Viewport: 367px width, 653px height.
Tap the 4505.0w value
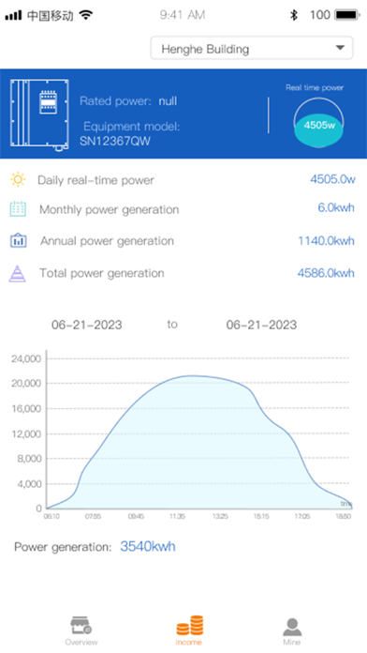coord(332,179)
